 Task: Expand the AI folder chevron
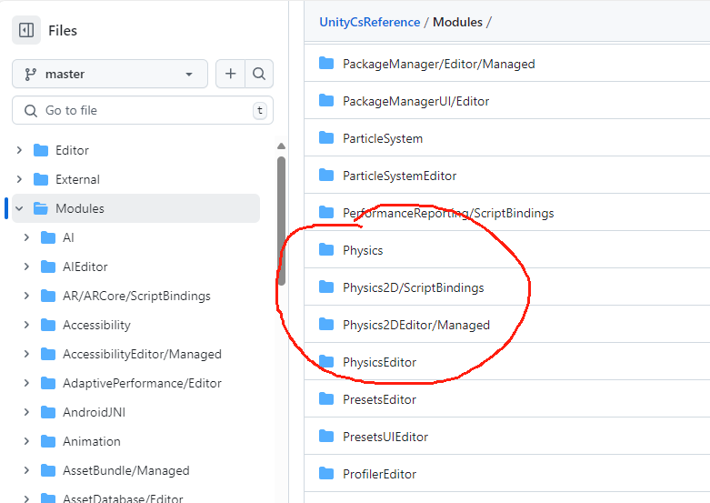click(26, 237)
